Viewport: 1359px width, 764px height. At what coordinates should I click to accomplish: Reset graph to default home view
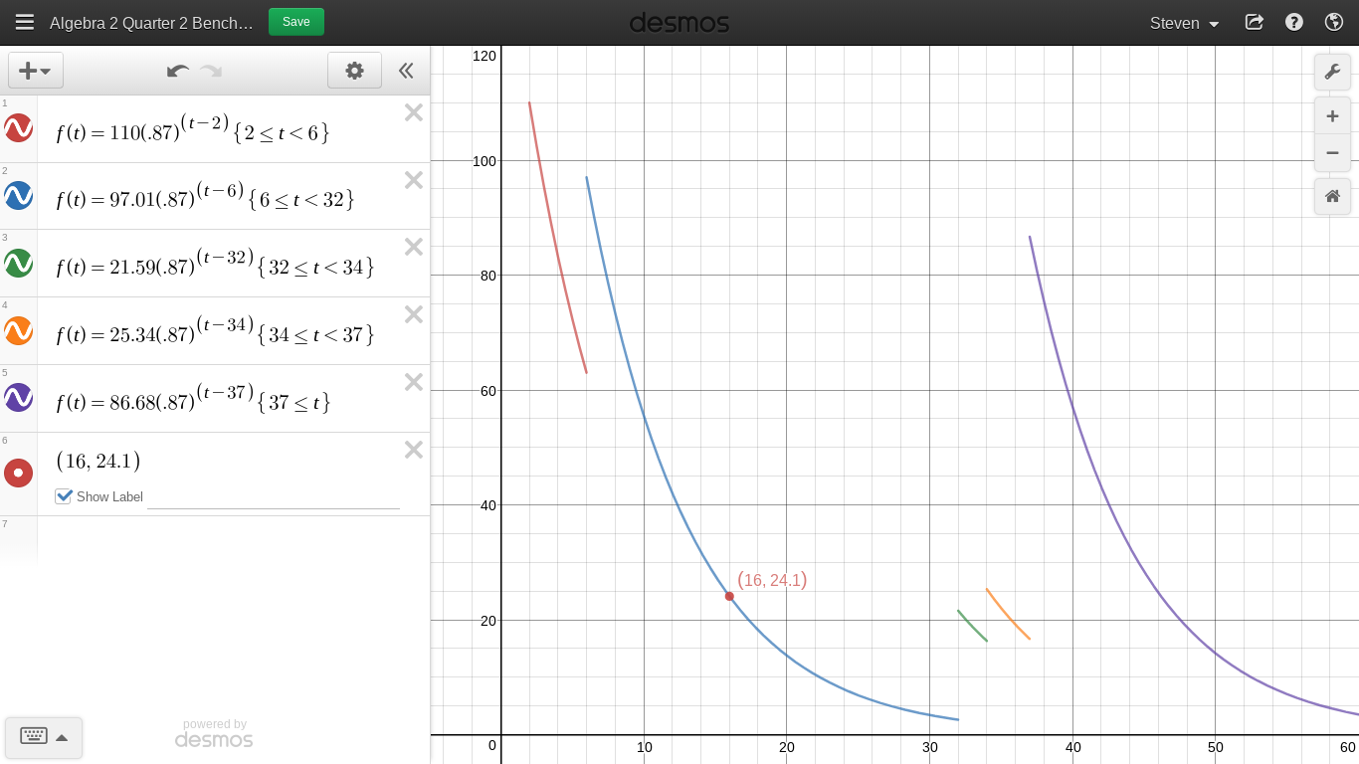[x=1332, y=196]
